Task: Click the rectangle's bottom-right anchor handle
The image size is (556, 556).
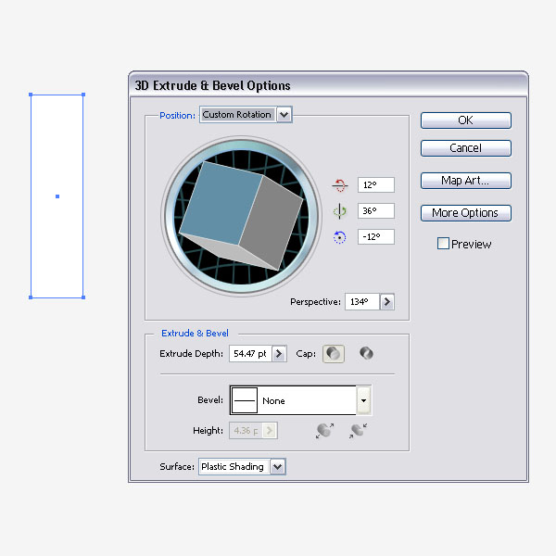Action: click(83, 297)
